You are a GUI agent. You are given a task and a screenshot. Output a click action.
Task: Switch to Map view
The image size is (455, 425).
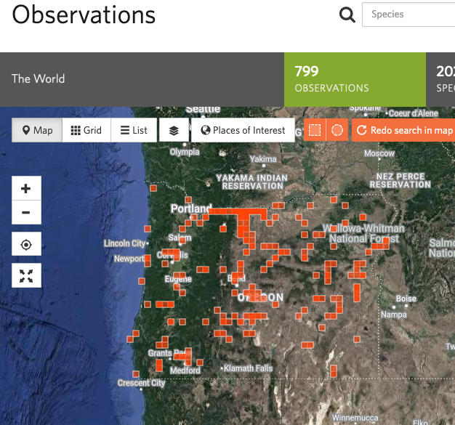(x=37, y=130)
